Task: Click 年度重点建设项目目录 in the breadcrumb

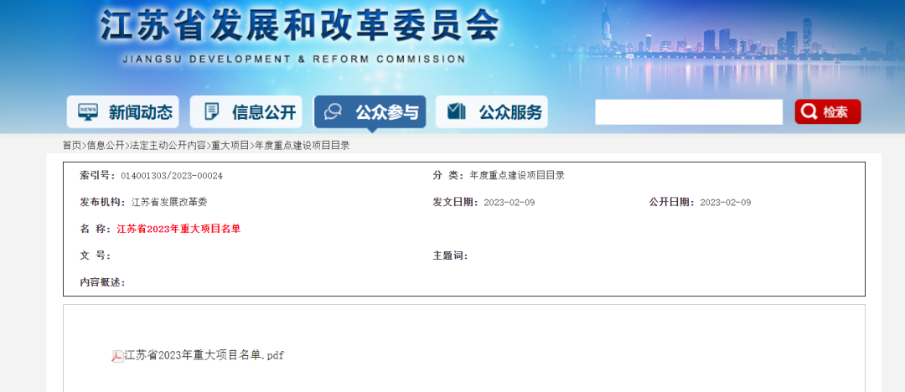Action: click(x=302, y=145)
